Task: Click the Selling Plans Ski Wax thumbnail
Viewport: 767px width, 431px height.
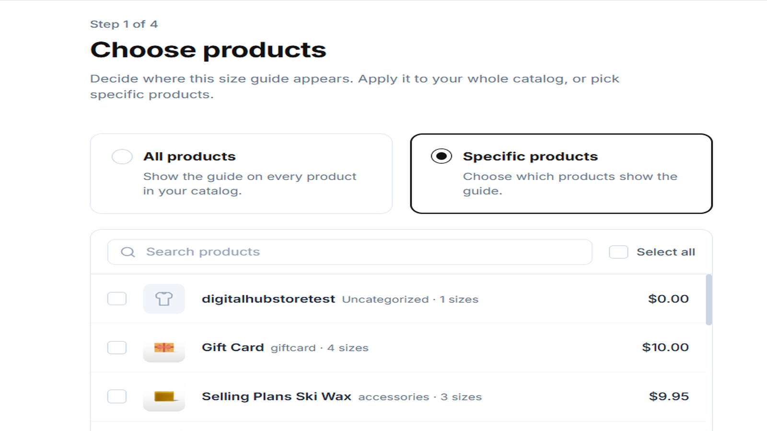Action: tap(164, 397)
